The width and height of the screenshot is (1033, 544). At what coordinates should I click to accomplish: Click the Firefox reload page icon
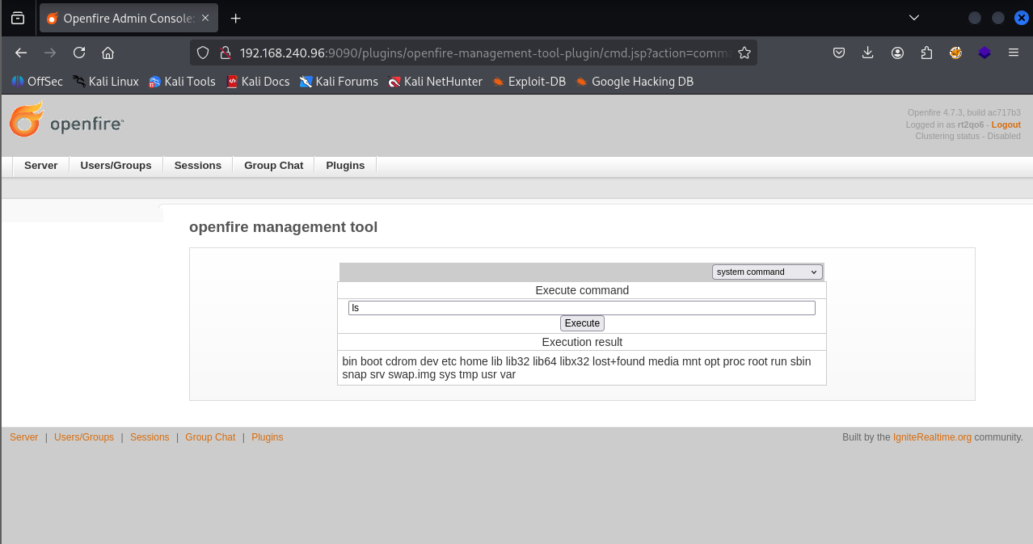[79, 53]
